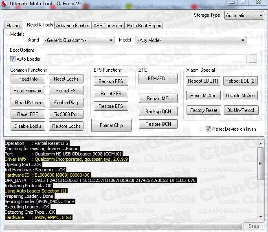
Task: Click the Reset EFS button
Action: 111,94
